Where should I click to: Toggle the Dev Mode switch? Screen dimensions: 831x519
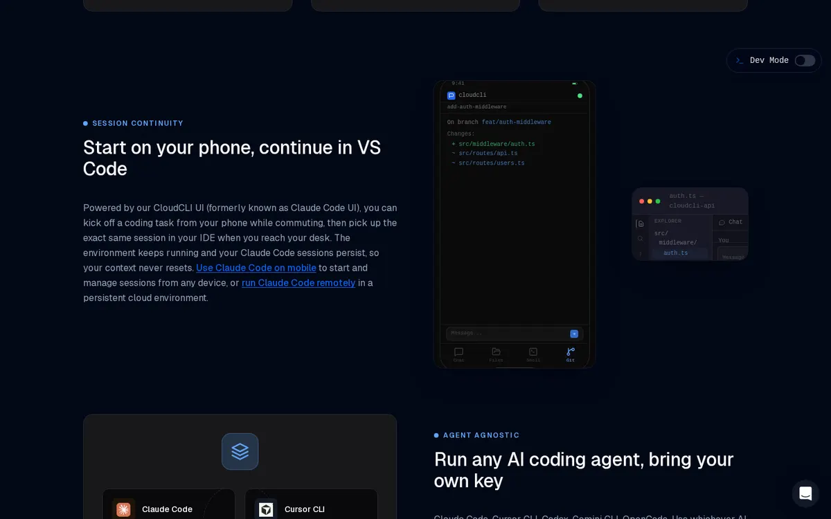[x=805, y=60]
